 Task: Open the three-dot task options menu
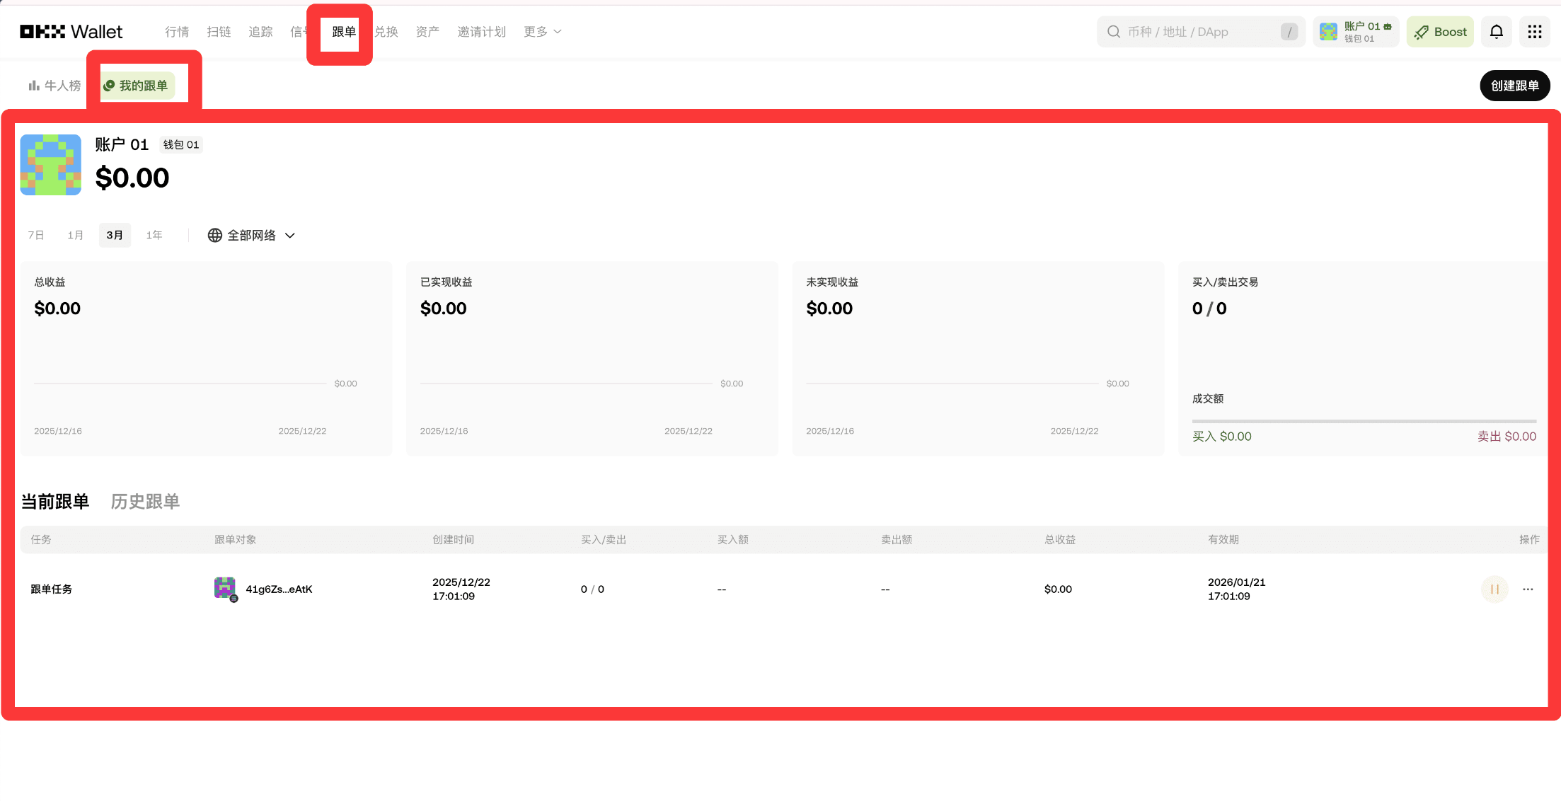1528,589
